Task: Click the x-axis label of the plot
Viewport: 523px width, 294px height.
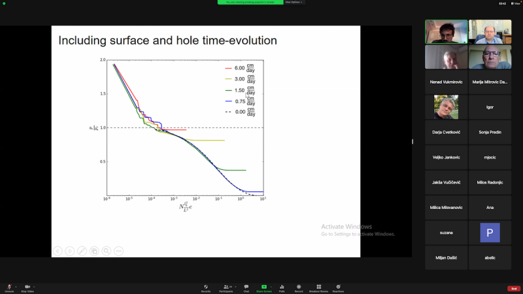Action: pos(186,206)
